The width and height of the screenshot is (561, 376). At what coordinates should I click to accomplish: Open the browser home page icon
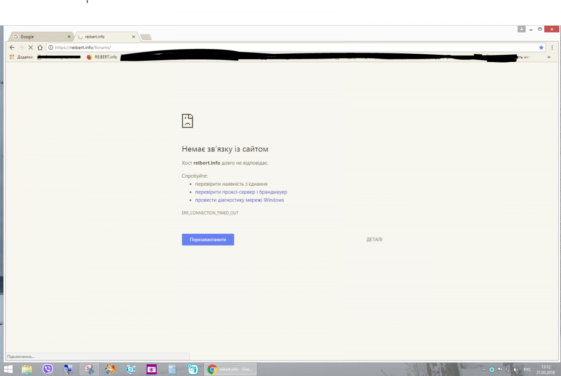(40, 47)
